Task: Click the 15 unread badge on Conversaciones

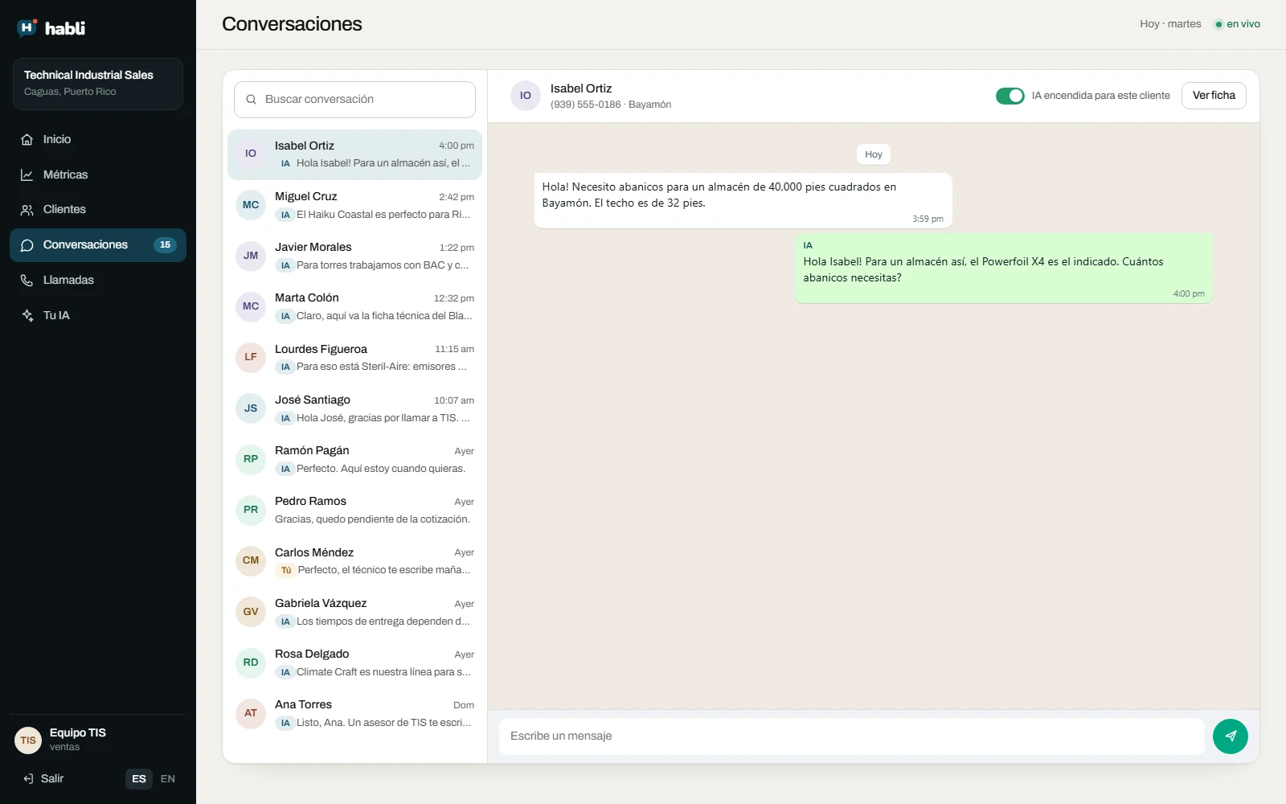Action: (165, 245)
